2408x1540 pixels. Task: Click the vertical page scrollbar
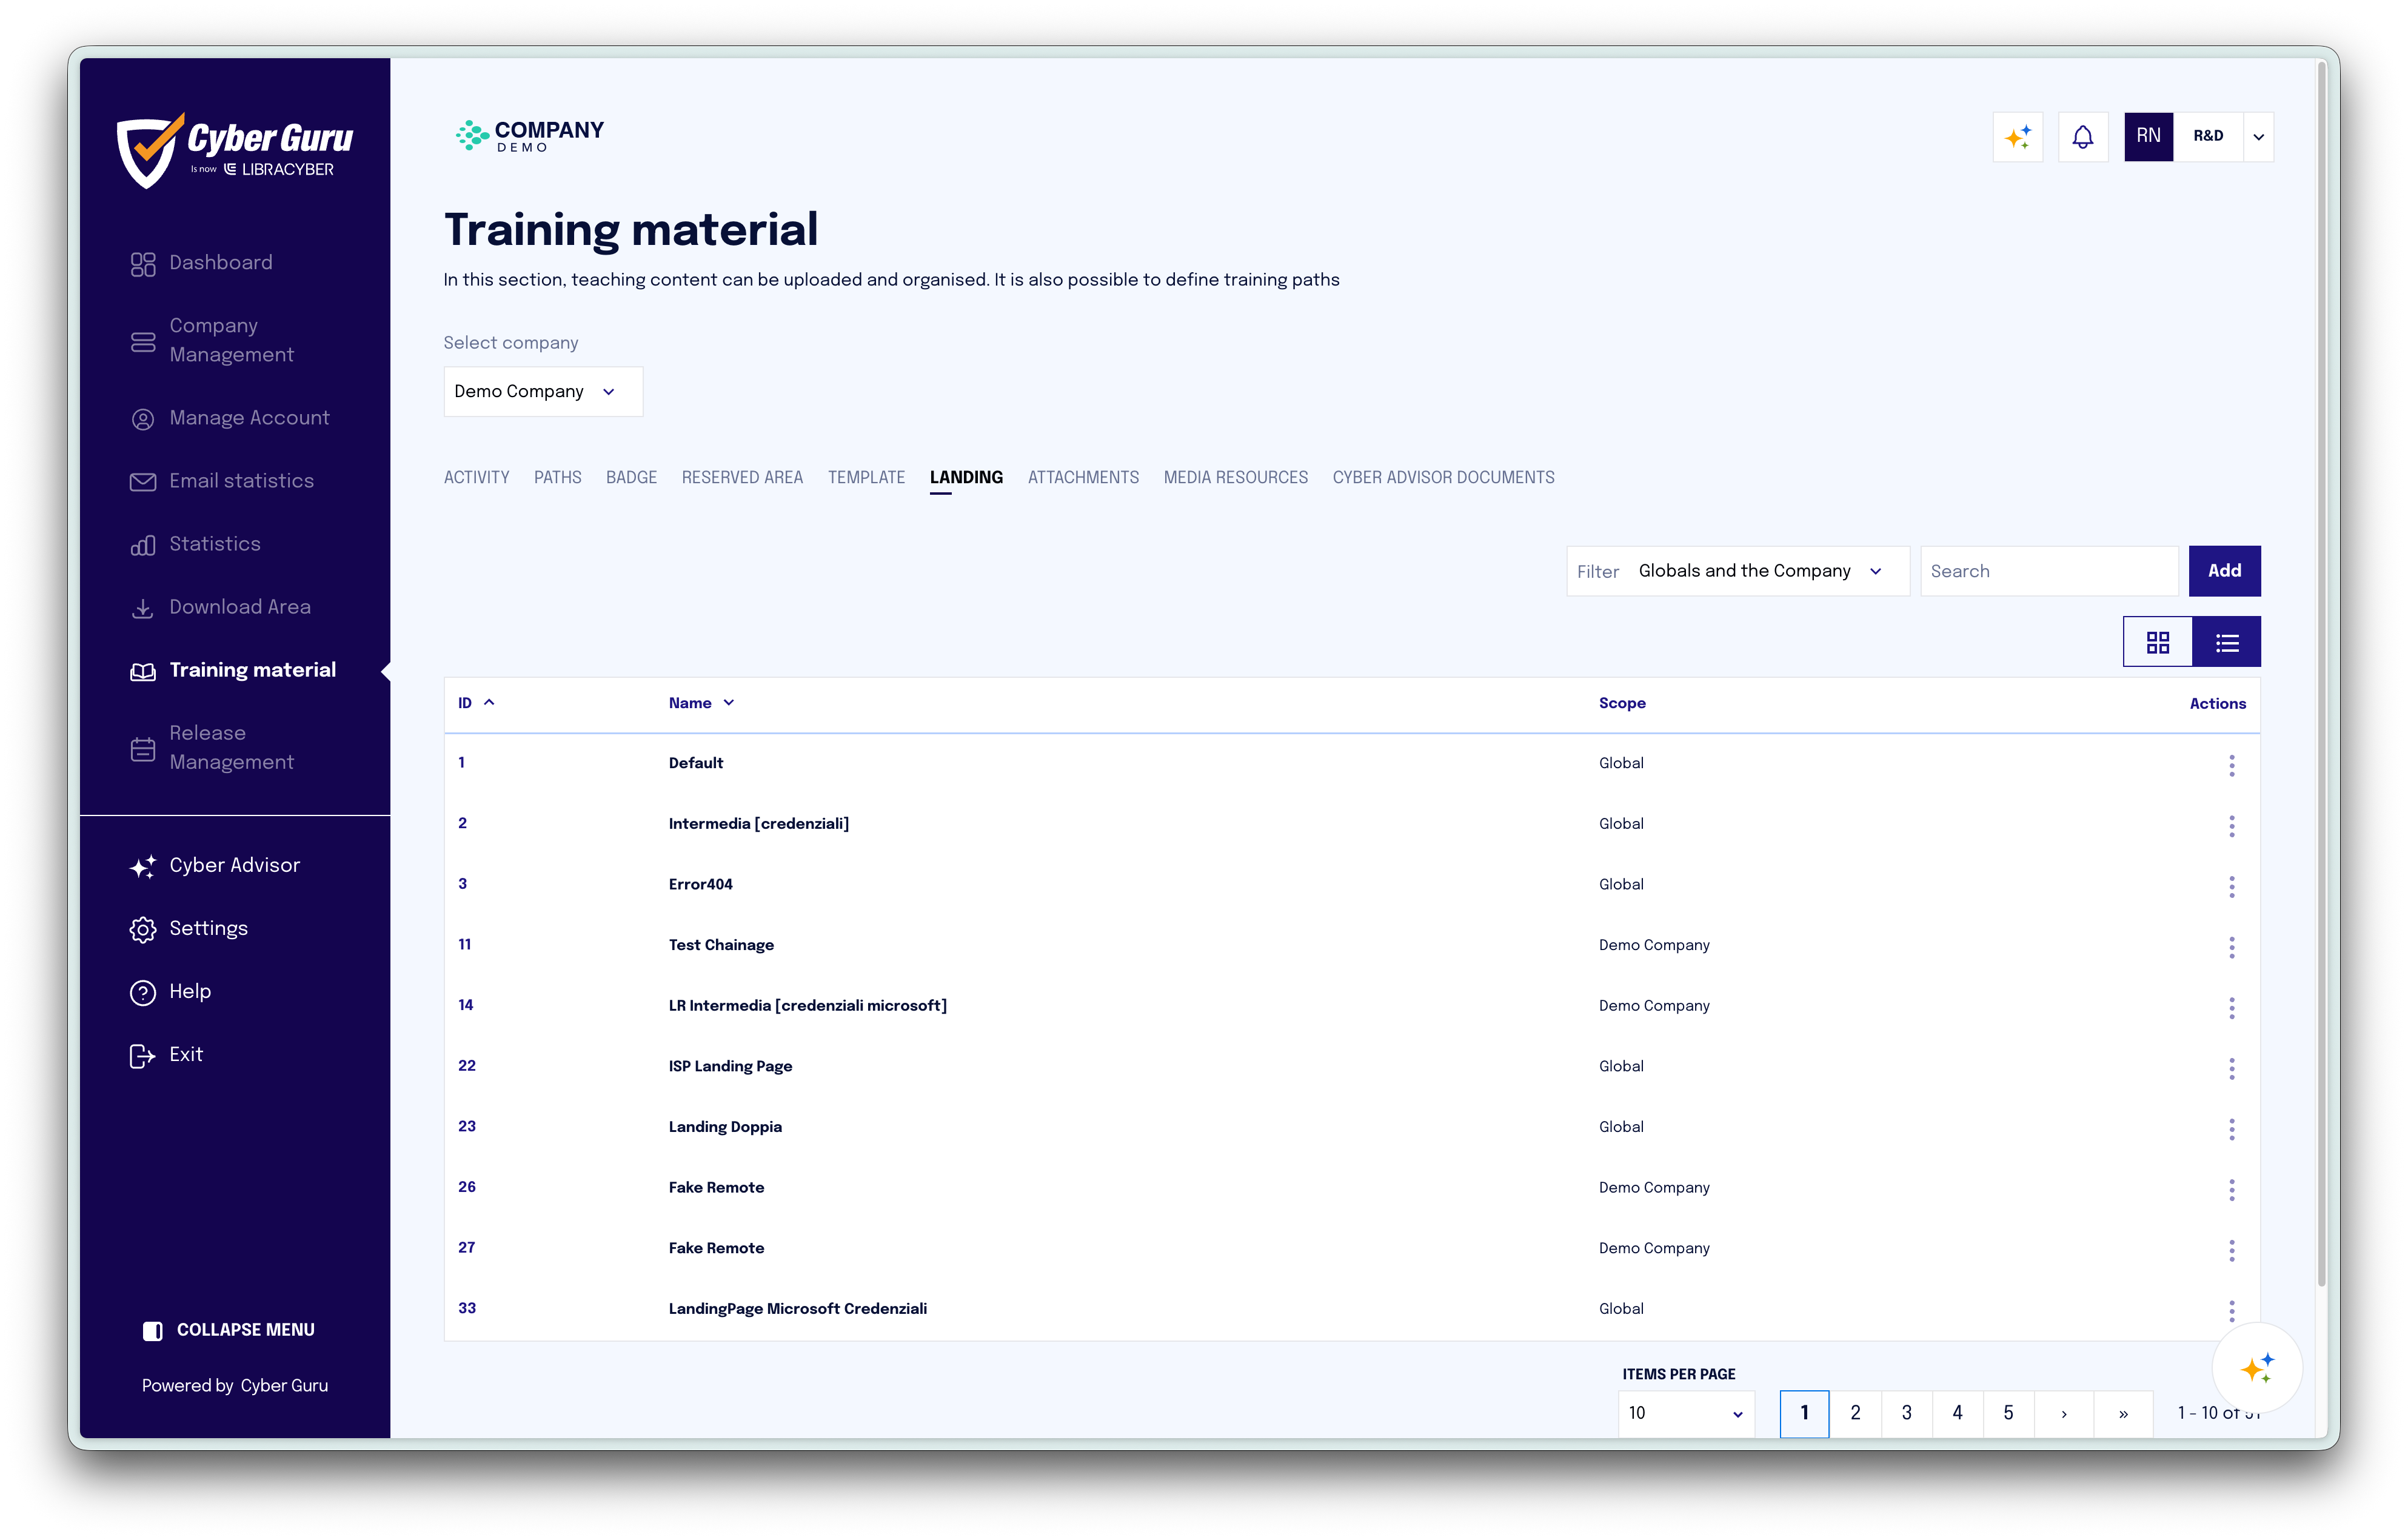(x=2321, y=675)
